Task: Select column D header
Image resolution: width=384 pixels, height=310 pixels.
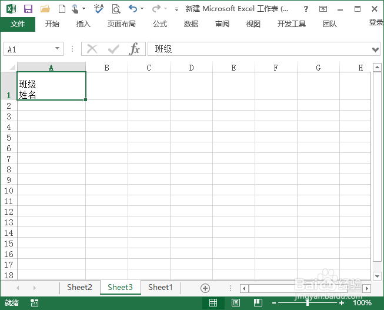Action: (x=191, y=68)
